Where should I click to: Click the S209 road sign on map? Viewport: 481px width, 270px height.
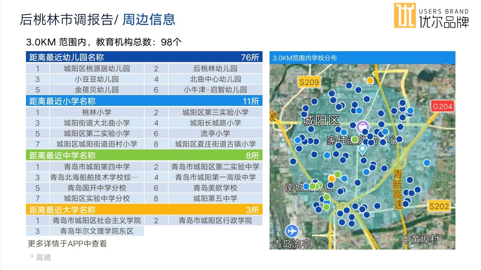pos(309,82)
